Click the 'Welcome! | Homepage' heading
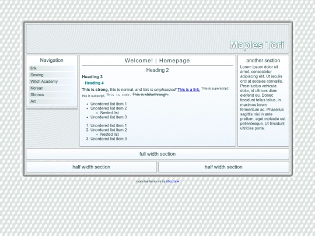315x236 pixels. point(157,61)
